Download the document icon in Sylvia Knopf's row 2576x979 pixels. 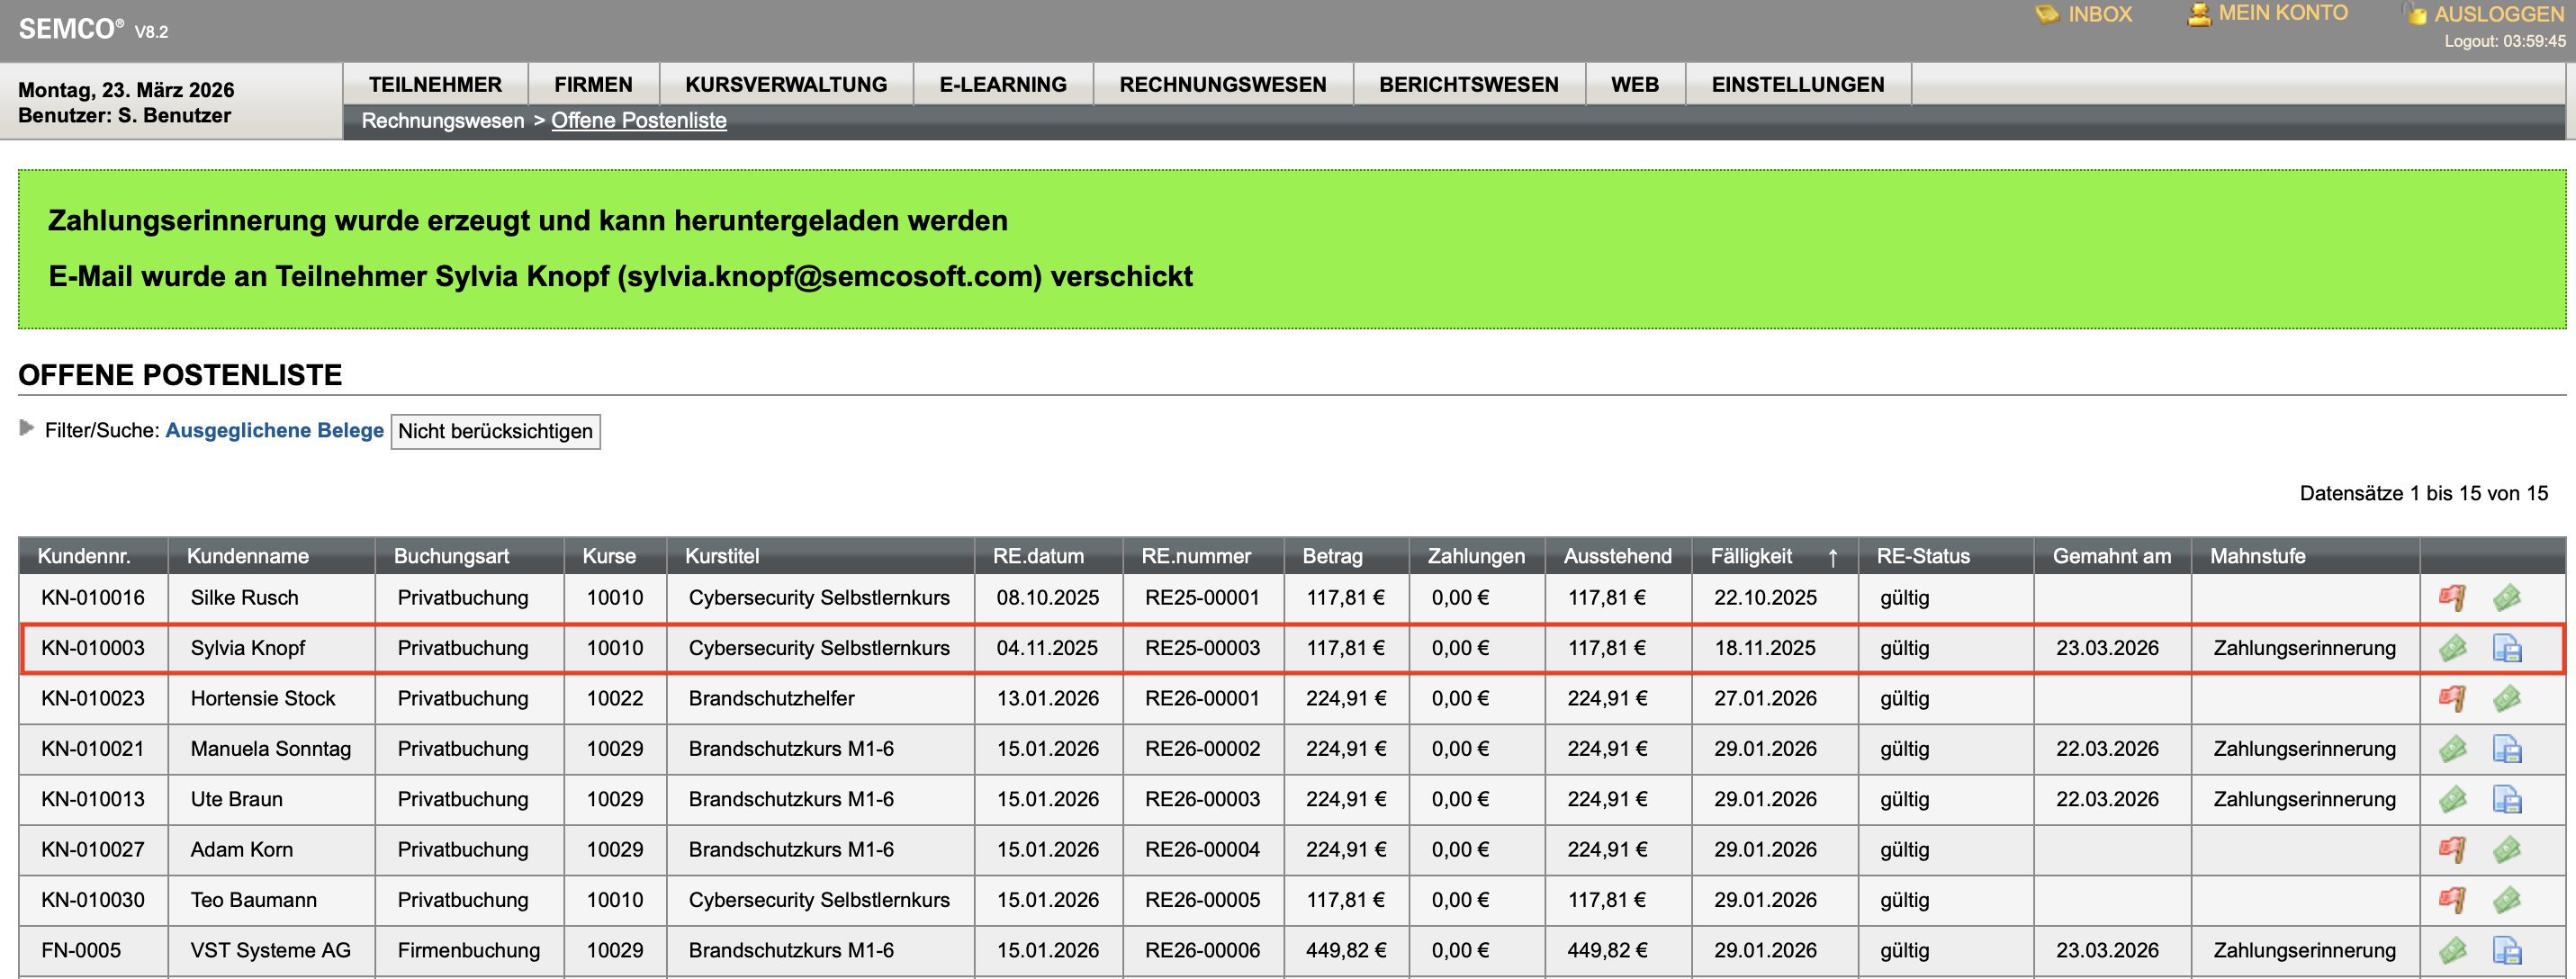(x=2508, y=648)
